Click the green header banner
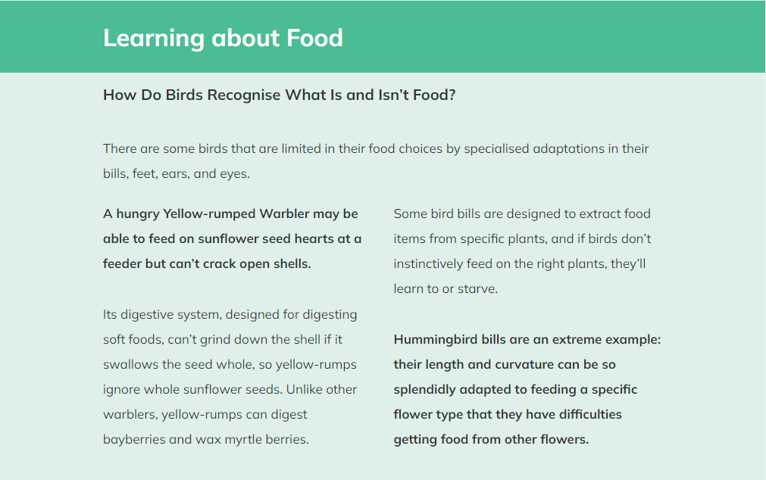766x480 pixels. click(383, 36)
